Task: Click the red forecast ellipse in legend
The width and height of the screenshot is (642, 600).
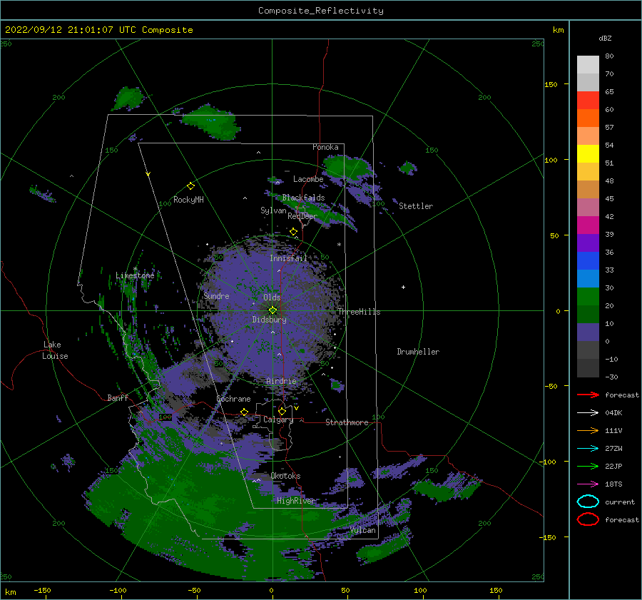Action: [588, 519]
